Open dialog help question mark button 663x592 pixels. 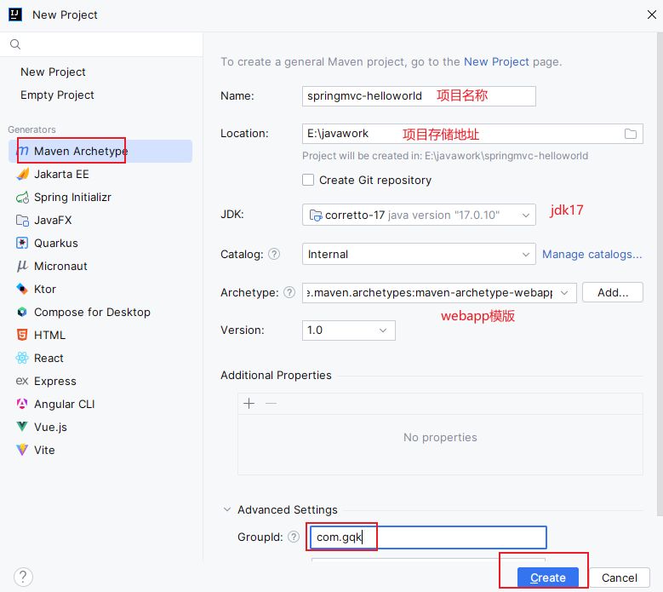pos(23,578)
